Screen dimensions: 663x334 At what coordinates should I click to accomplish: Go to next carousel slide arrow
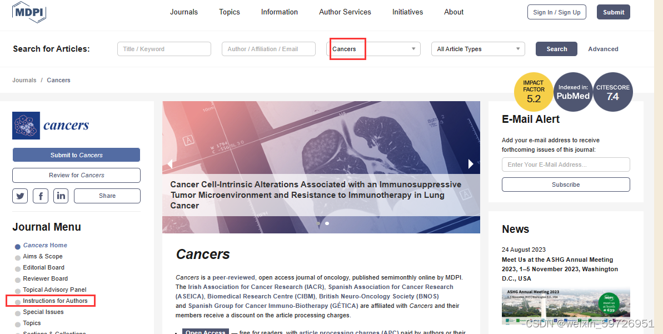pos(471,163)
